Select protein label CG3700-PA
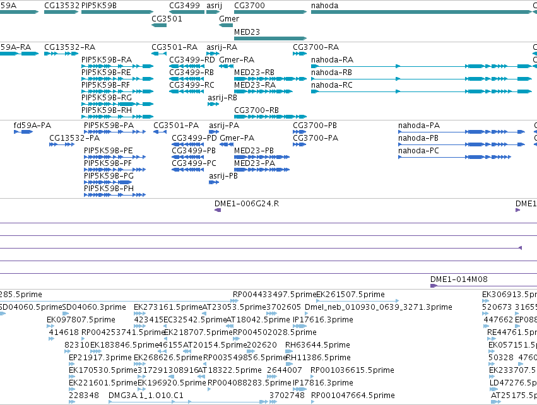Image resolution: width=537 pixels, height=405 pixels. point(316,138)
